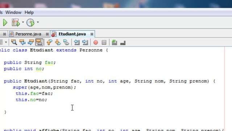Image resolution: width=232 pixels, height=131 pixels.
Task: Click the Comment icon in editor toolbar
Action: click(115, 42)
